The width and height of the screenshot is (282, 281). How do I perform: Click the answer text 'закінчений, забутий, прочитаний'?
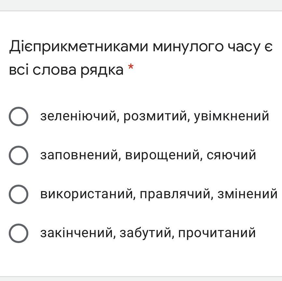pyautogui.click(x=148, y=233)
